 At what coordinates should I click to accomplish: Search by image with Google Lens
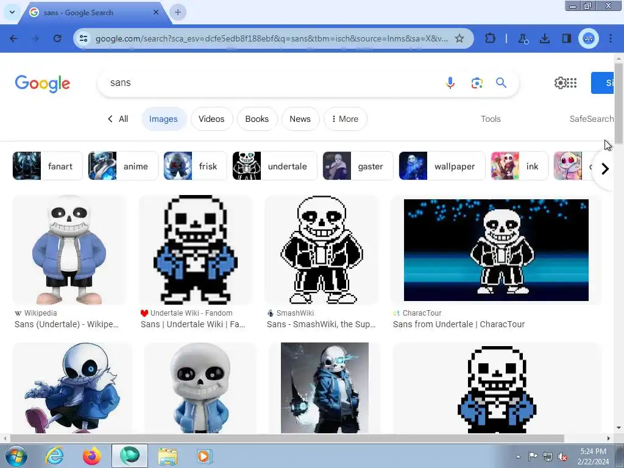[x=477, y=83]
